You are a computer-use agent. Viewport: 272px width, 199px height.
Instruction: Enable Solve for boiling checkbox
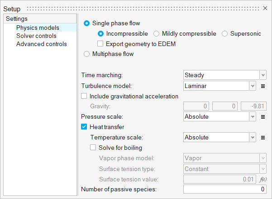tap(93, 148)
